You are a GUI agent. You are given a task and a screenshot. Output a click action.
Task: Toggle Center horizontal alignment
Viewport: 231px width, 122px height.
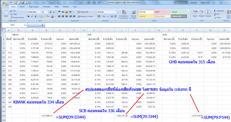[63, 16]
